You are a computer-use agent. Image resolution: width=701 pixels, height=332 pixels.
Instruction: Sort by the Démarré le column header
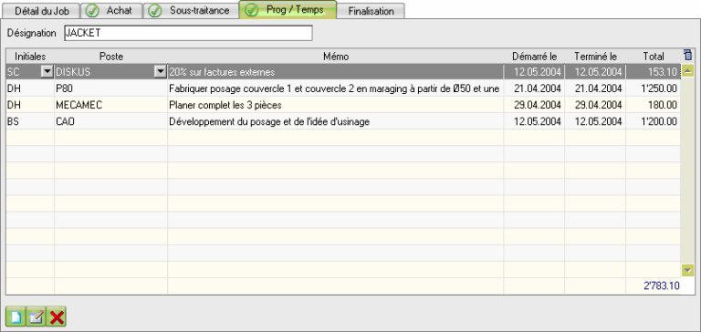[534, 57]
